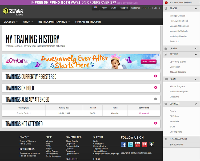Viewport: 200px width, 161px height.
Task: Open the Newsletter sidebar link
Action: coord(174,122)
